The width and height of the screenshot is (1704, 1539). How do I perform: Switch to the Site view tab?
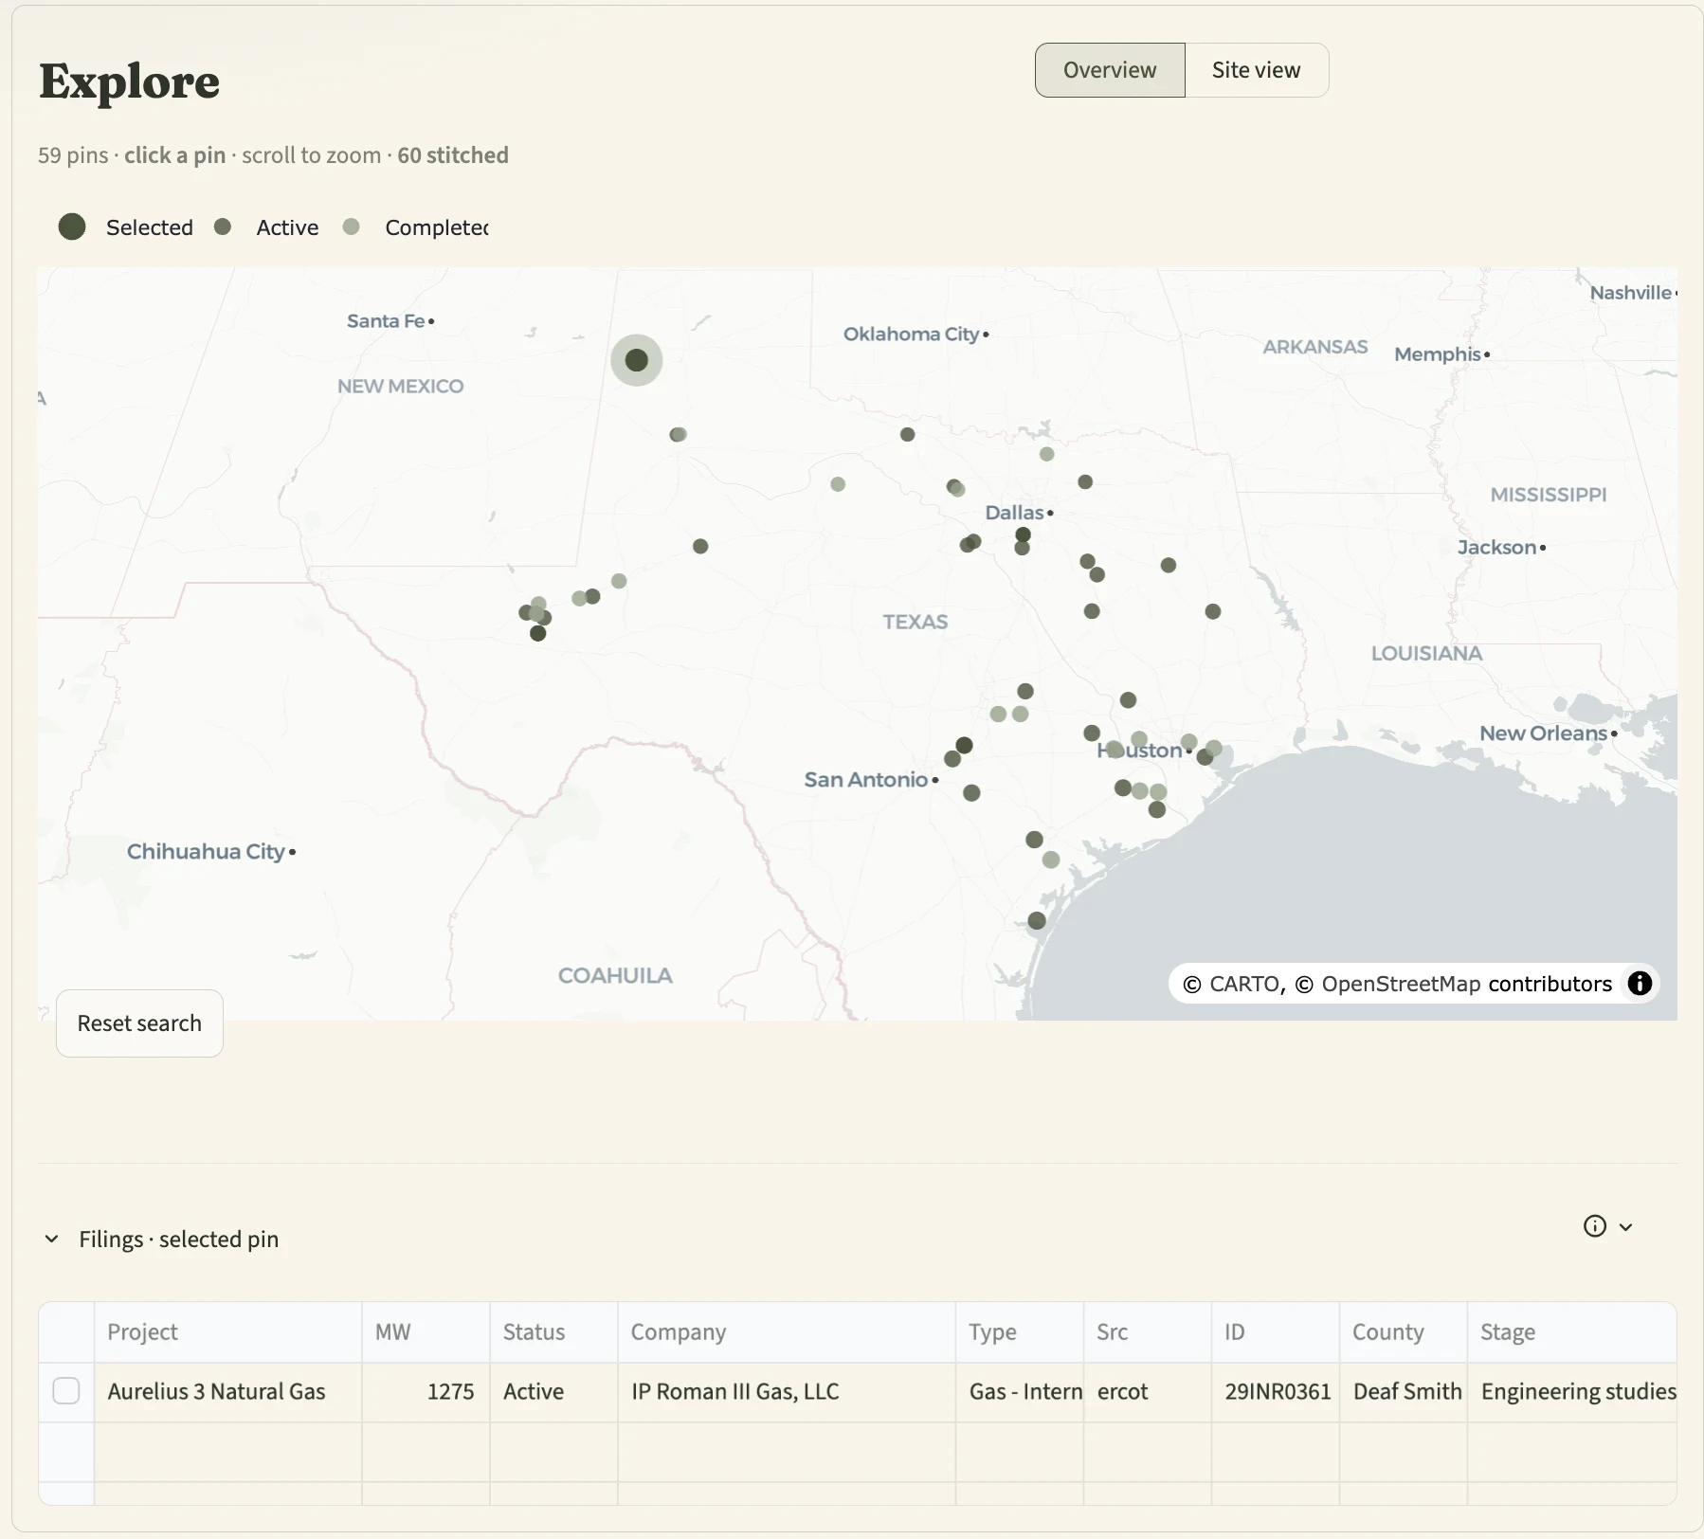1256,70
